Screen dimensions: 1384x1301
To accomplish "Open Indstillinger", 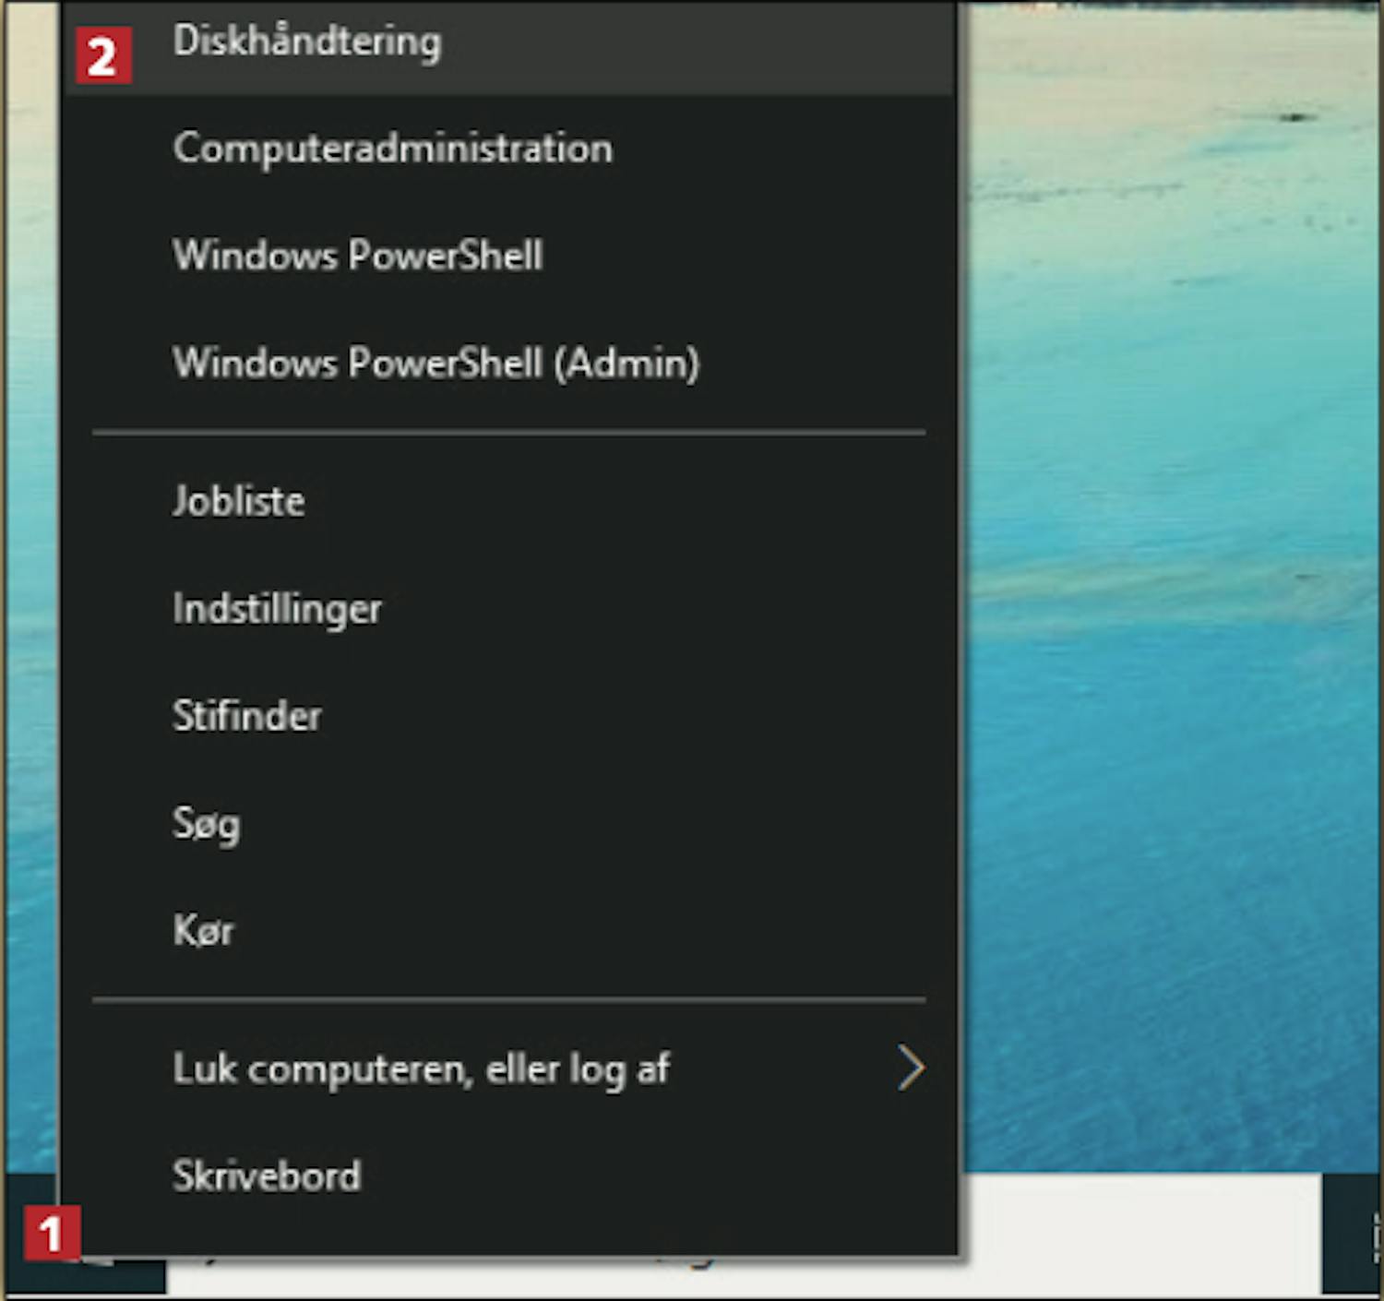I will click(x=509, y=609).
